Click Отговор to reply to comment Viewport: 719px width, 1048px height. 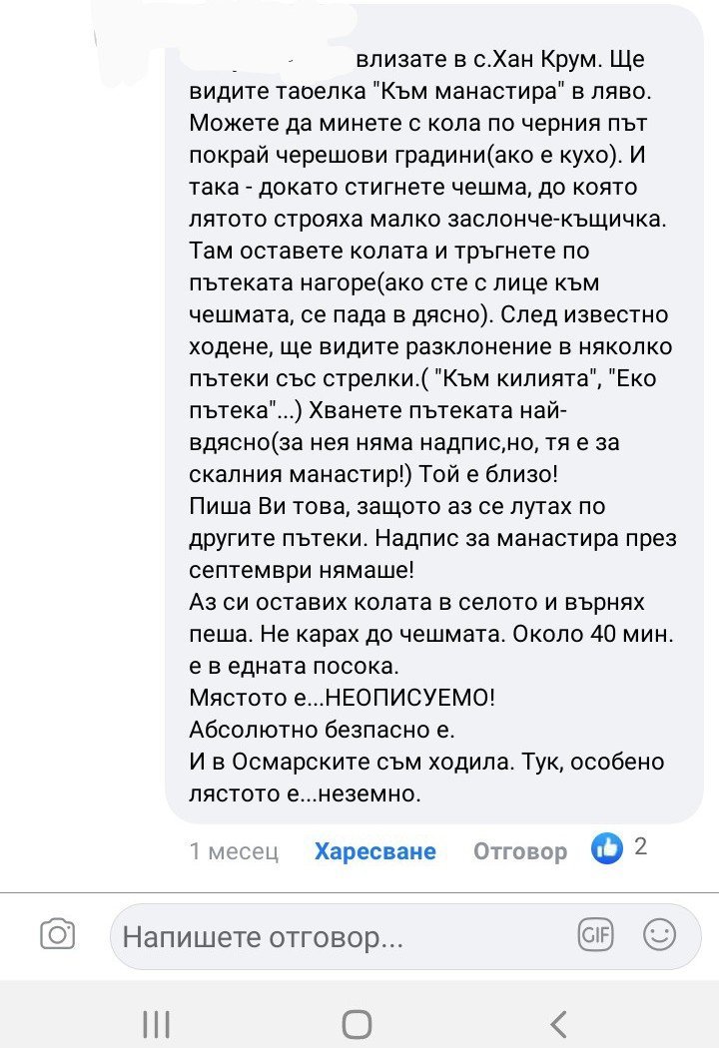click(x=519, y=851)
